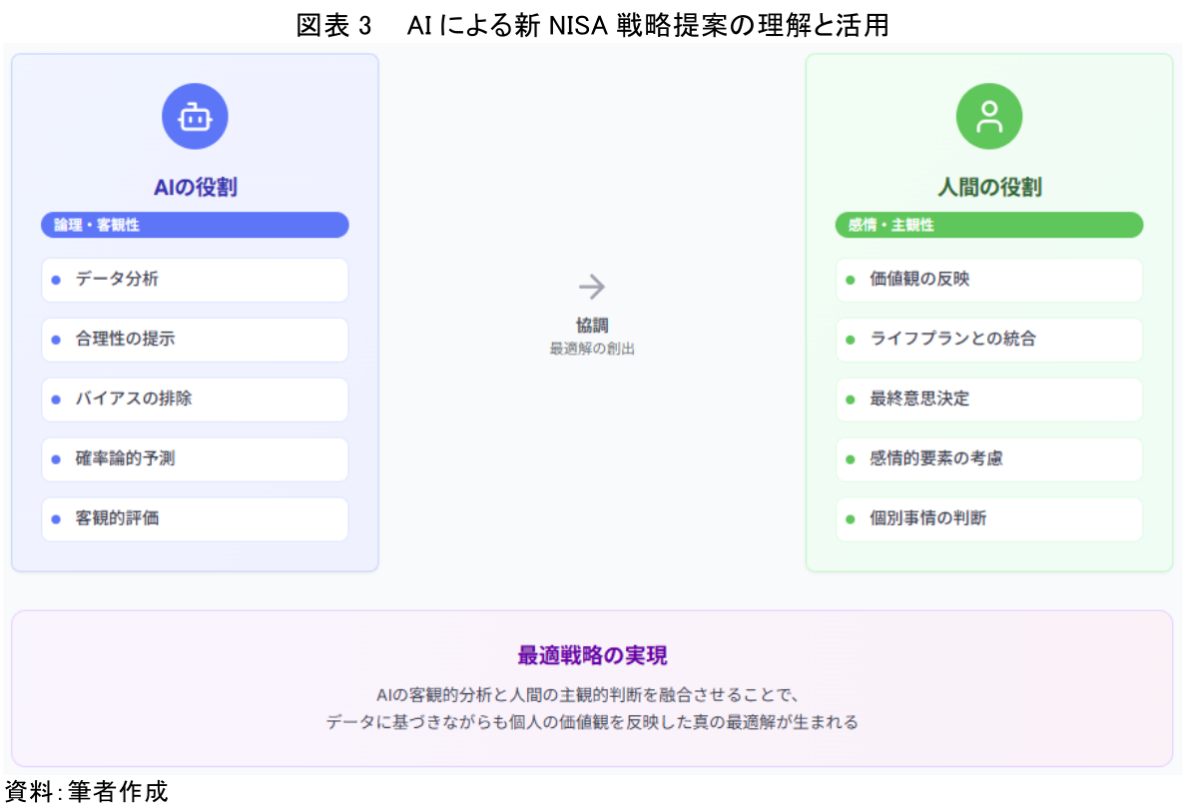
Task: Click the blue 論理・客観性 badge
Action: 195,226
